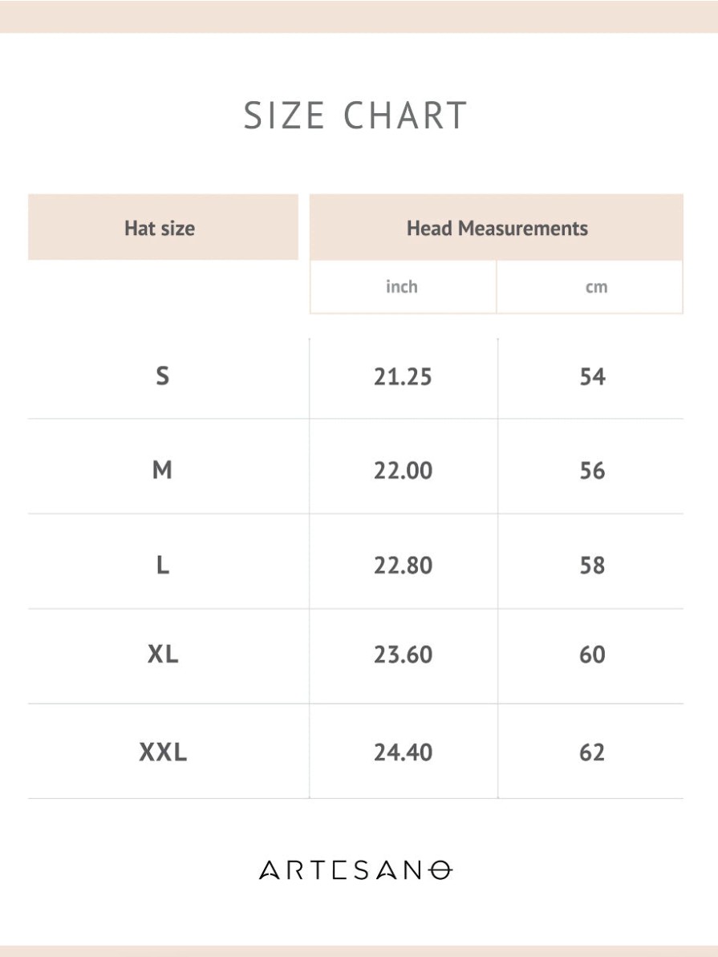
Task: Click the Head Measurements header
Action: tap(497, 228)
